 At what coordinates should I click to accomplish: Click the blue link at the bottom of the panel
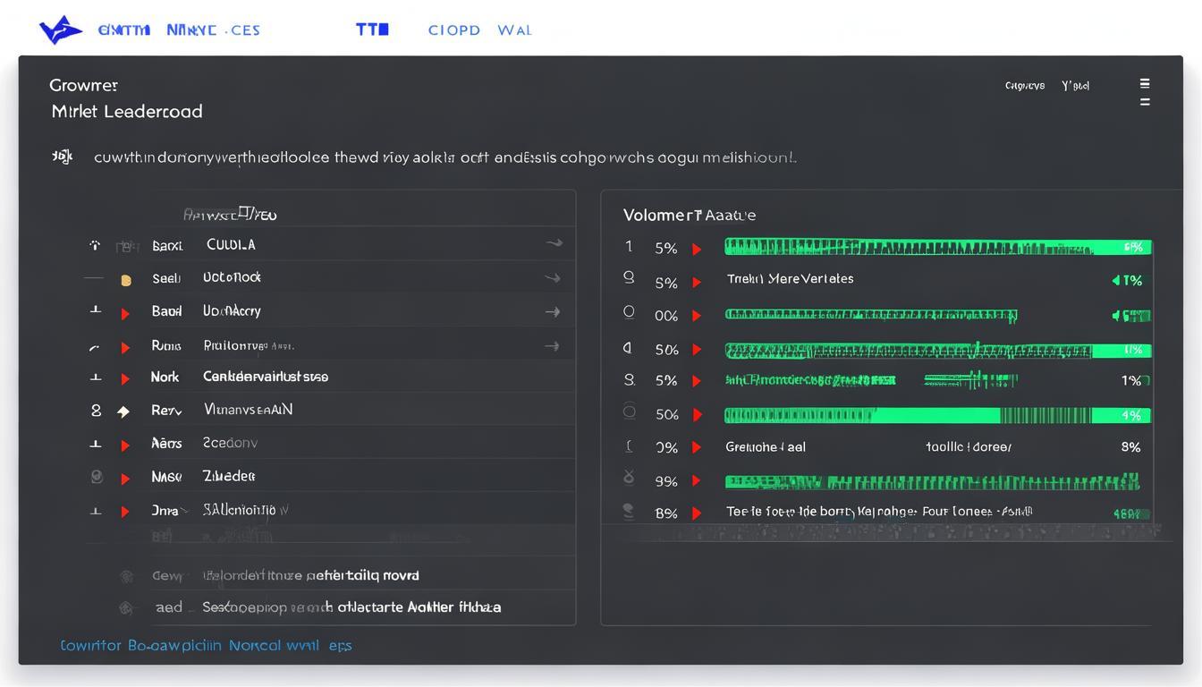coord(206,645)
